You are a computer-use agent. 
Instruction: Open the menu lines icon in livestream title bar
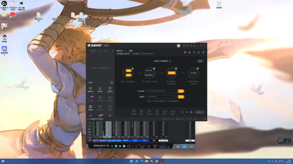194,46
